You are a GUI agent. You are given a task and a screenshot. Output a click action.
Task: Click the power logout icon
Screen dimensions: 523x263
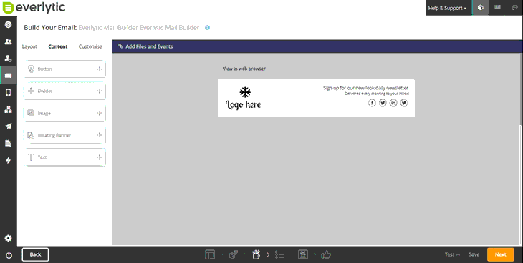point(9,255)
